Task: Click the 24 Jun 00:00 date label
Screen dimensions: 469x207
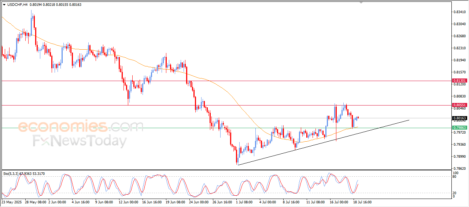Action: 199,202
